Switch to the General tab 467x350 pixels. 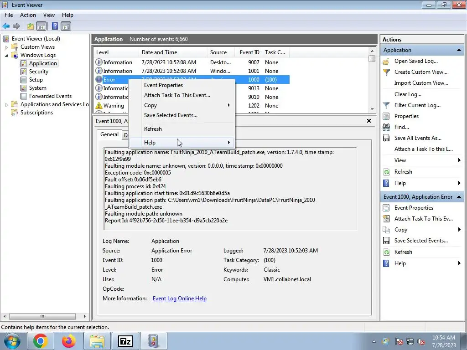pyautogui.click(x=109, y=134)
